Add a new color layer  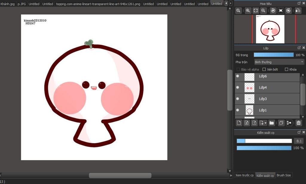click(239, 123)
